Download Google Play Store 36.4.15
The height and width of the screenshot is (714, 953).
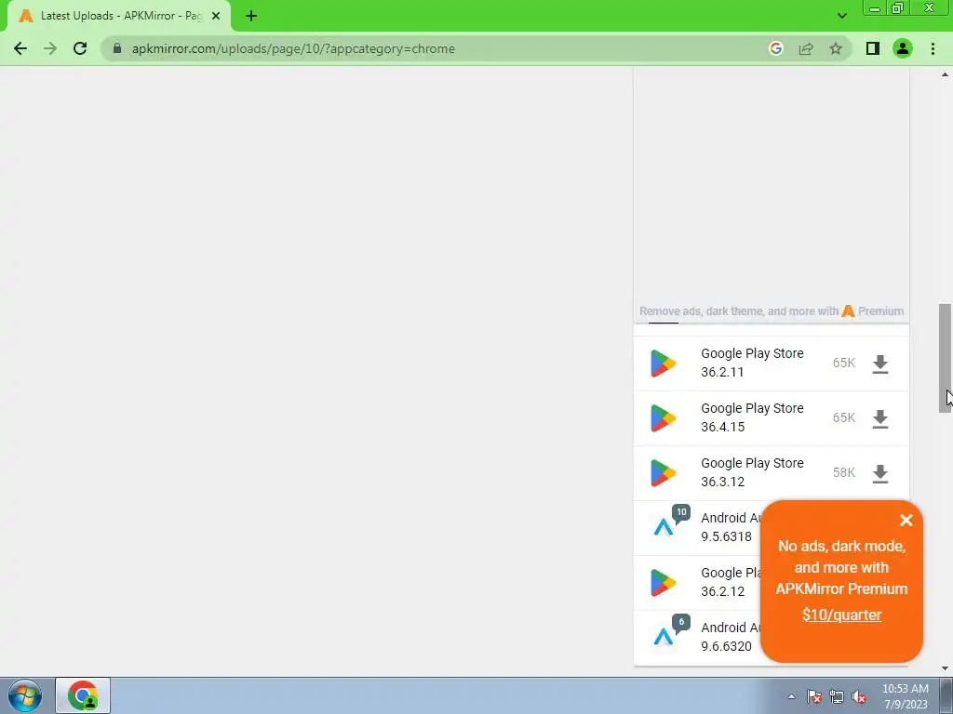(880, 418)
